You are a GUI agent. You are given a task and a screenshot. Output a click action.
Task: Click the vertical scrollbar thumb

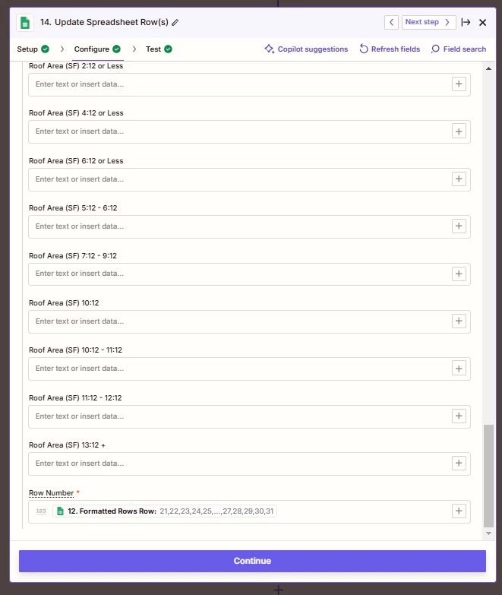[x=488, y=476]
